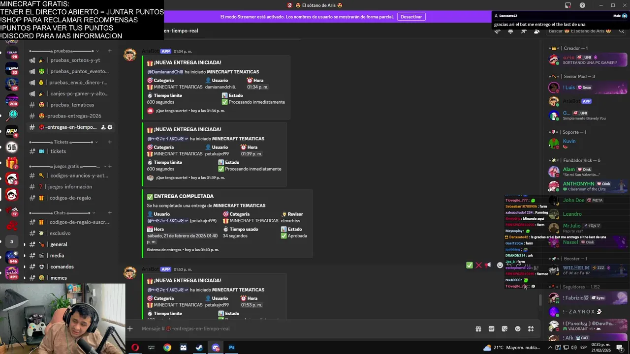Click the @DamianandChili mention link
This screenshot has width=630, height=354.
pyautogui.click(x=165, y=72)
